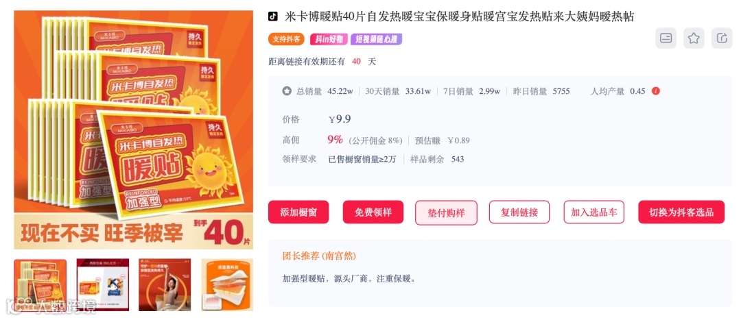Open the card view icon
The width and height of the screenshot is (741, 320).
pyautogui.click(x=666, y=38)
